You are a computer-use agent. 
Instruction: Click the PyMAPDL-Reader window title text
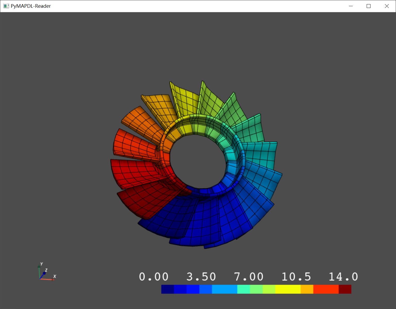(31, 6)
